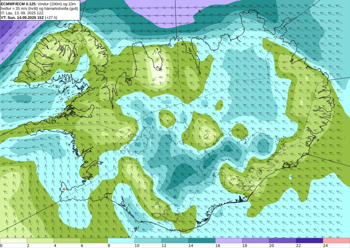The height and width of the screenshot is (248, 350).
Task: Click the light green 2–4 m/s legend swatch
Action: pyautogui.click(x=40, y=241)
